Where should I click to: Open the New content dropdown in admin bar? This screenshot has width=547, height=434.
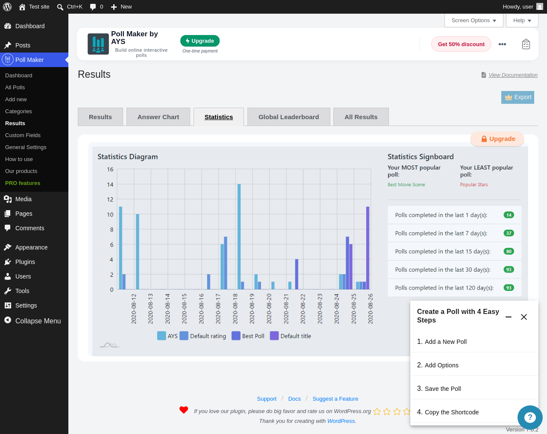click(121, 7)
